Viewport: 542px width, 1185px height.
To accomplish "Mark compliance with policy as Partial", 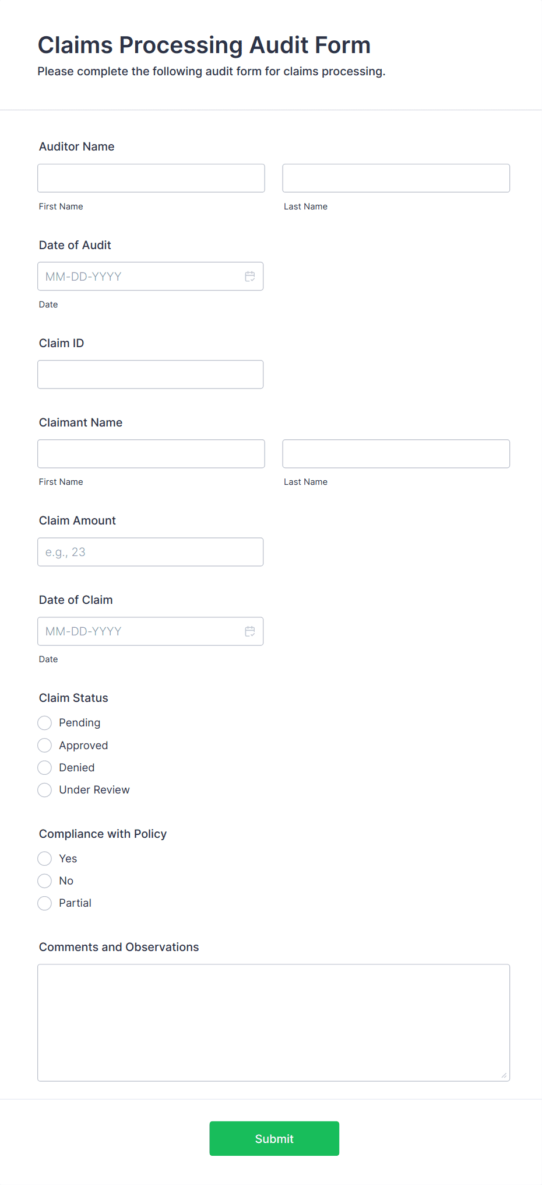I will coord(44,903).
